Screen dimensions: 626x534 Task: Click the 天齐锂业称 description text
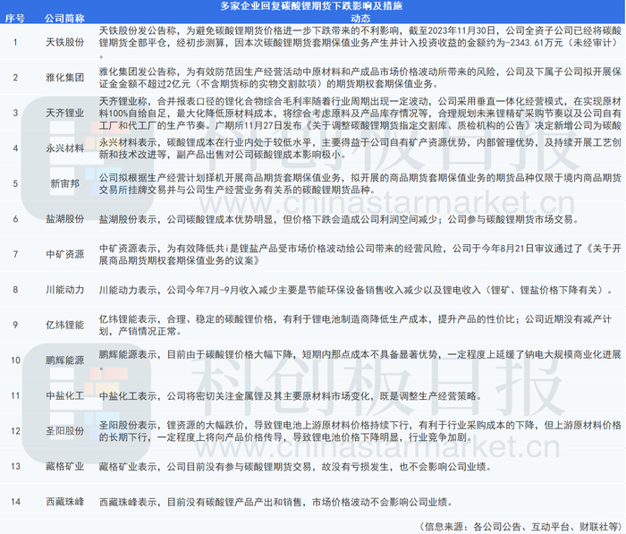(360, 113)
